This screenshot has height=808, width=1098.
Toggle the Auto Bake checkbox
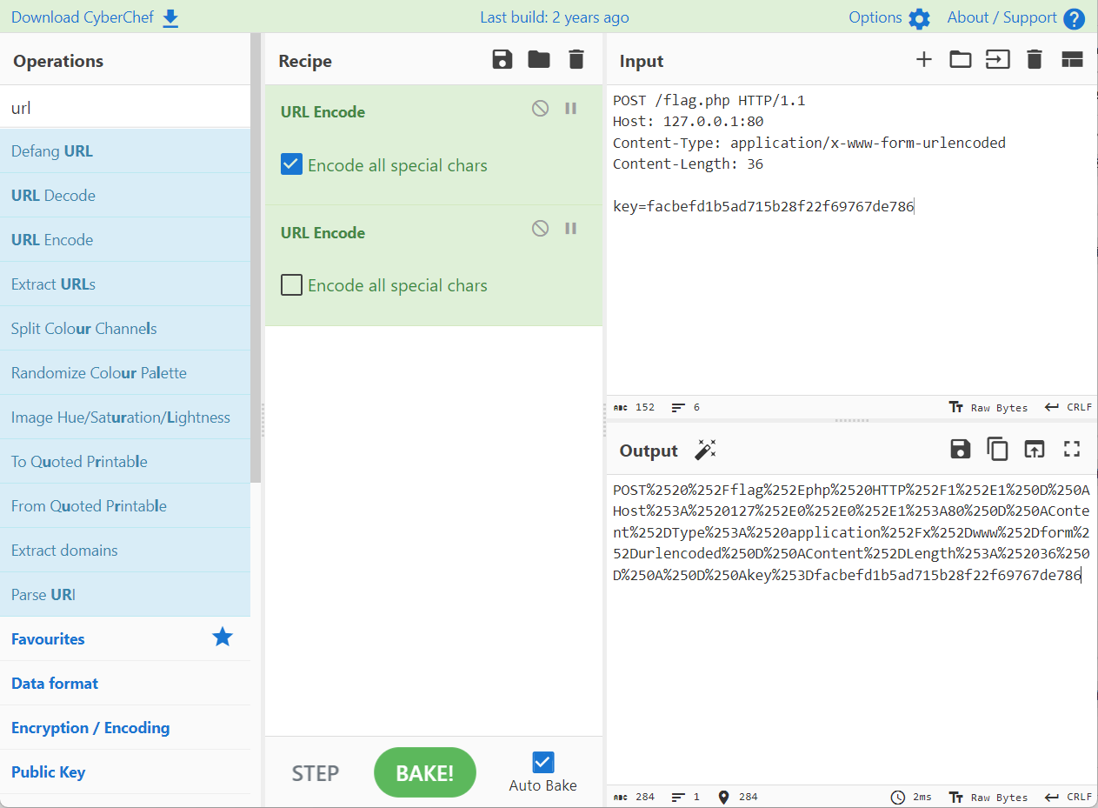pyautogui.click(x=543, y=763)
